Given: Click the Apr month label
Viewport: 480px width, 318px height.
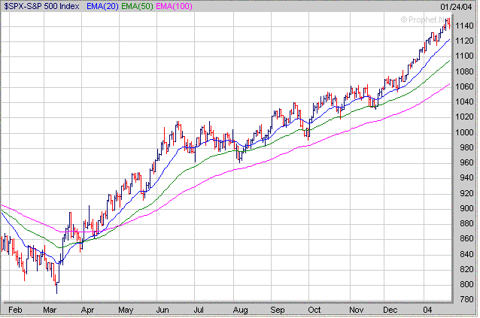Looking at the screenshot, I should [87, 310].
